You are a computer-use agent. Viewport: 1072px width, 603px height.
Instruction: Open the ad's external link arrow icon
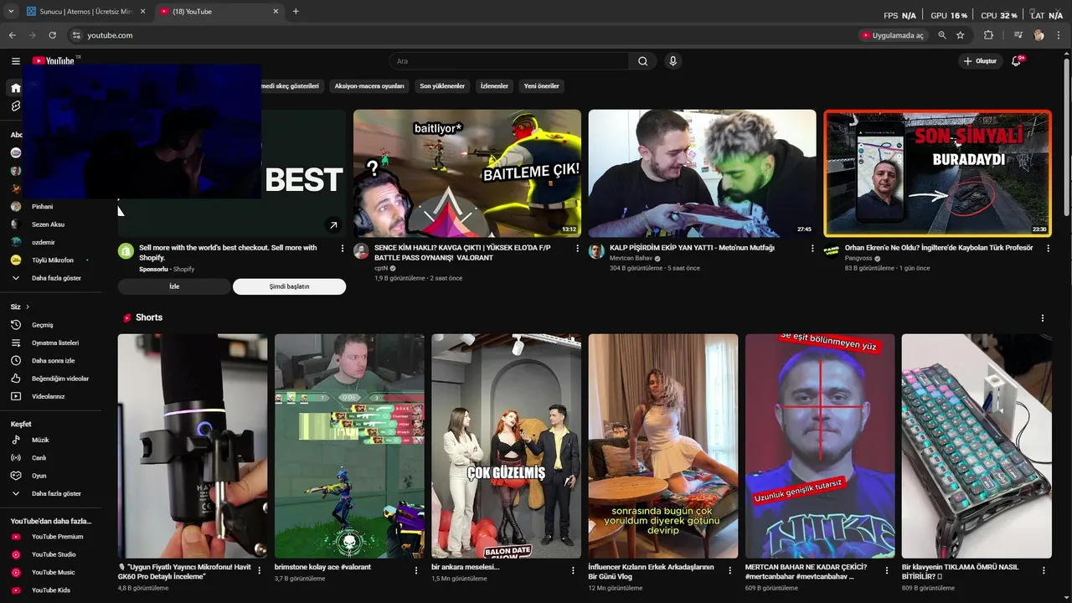click(333, 225)
